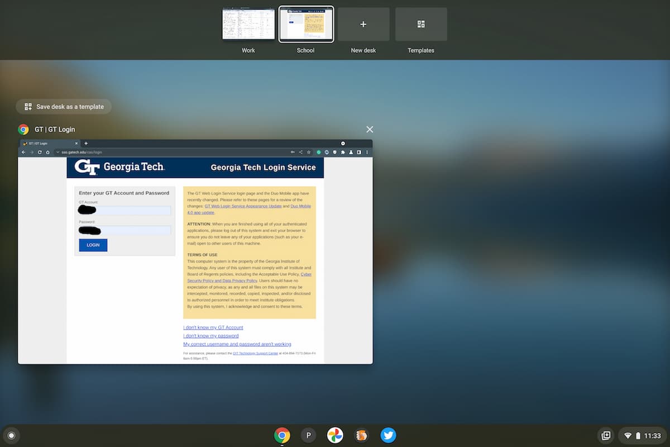This screenshot has height=447, width=670.
Task: Open Twitter from the shelf
Action: [388, 435]
